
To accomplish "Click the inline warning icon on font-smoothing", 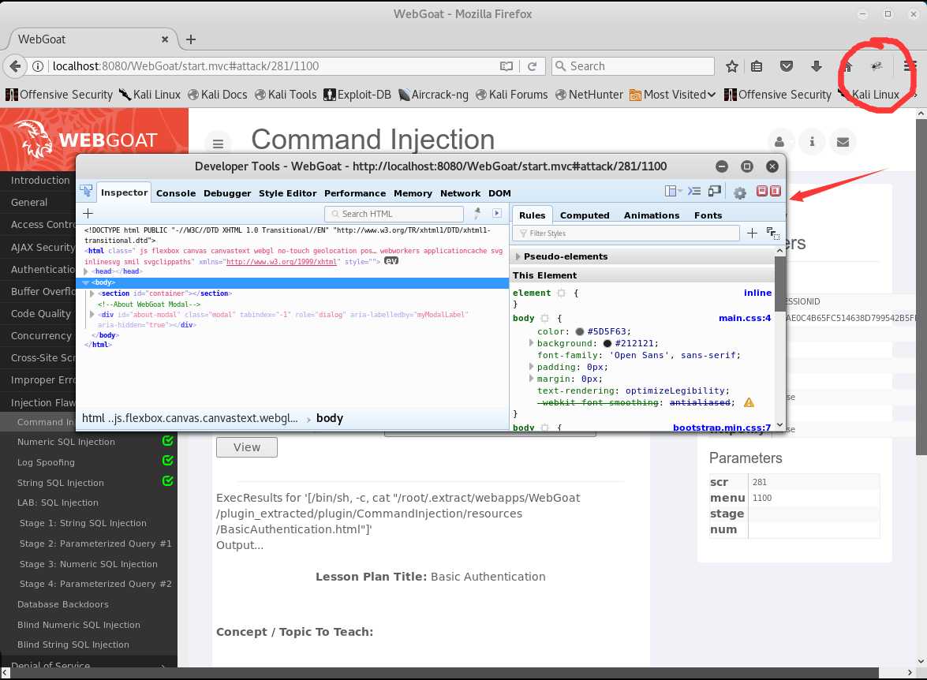I will [x=749, y=402].
